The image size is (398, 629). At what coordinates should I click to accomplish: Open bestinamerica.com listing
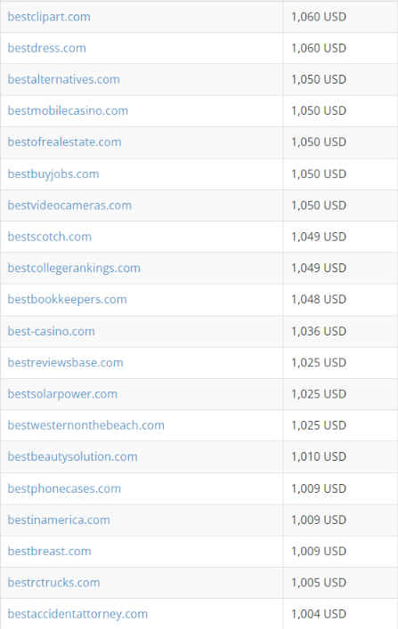pos(59,520)
